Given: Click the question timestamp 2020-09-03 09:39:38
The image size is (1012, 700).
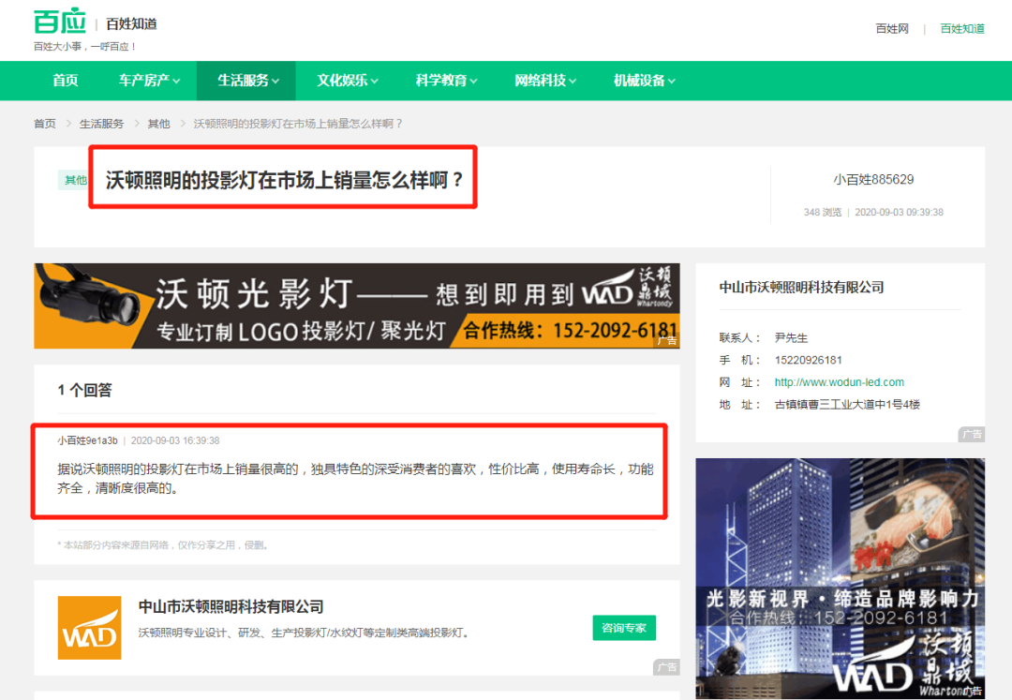Looking at the screenshot, I should click(x=899, y=213).
